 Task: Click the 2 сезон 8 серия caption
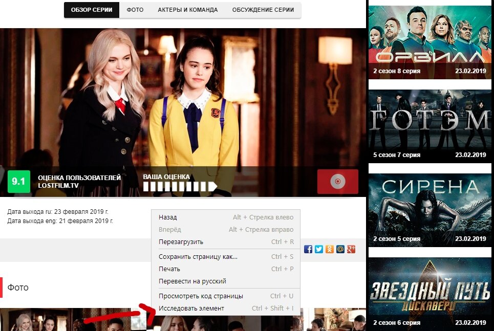click(397, 71)
